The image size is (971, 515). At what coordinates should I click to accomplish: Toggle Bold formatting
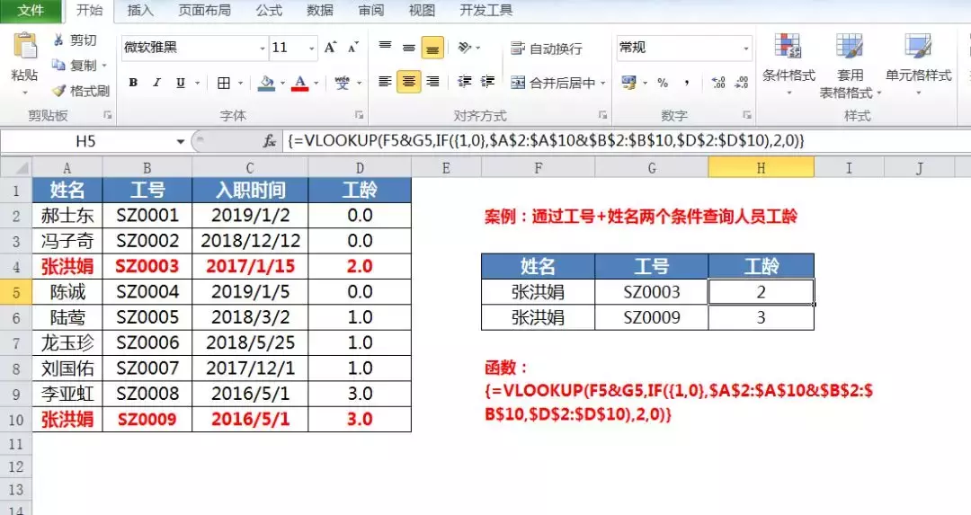point(133,83)
